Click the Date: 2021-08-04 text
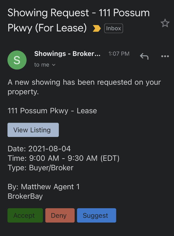This screenshot has width=174, height=236. 39,149
